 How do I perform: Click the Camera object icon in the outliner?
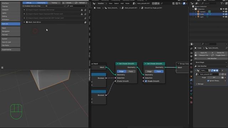(198, 12)
